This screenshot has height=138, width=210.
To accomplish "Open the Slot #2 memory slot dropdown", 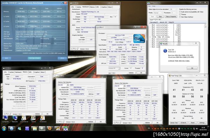I will (x=63, y=85).
